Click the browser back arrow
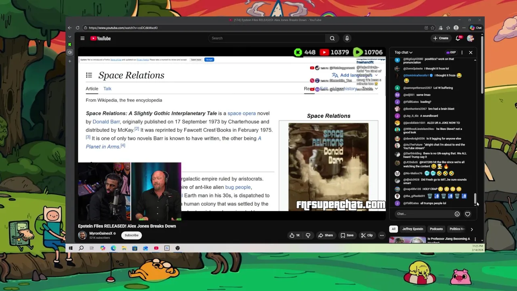Screen dimensions: 517x291 coord(69,28)
